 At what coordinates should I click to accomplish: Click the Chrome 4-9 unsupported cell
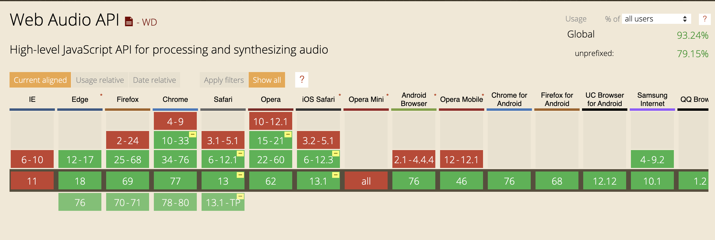pos(175,121)
